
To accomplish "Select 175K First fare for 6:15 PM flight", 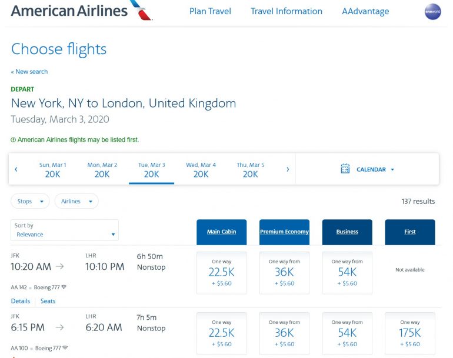I will pos(409,333).
